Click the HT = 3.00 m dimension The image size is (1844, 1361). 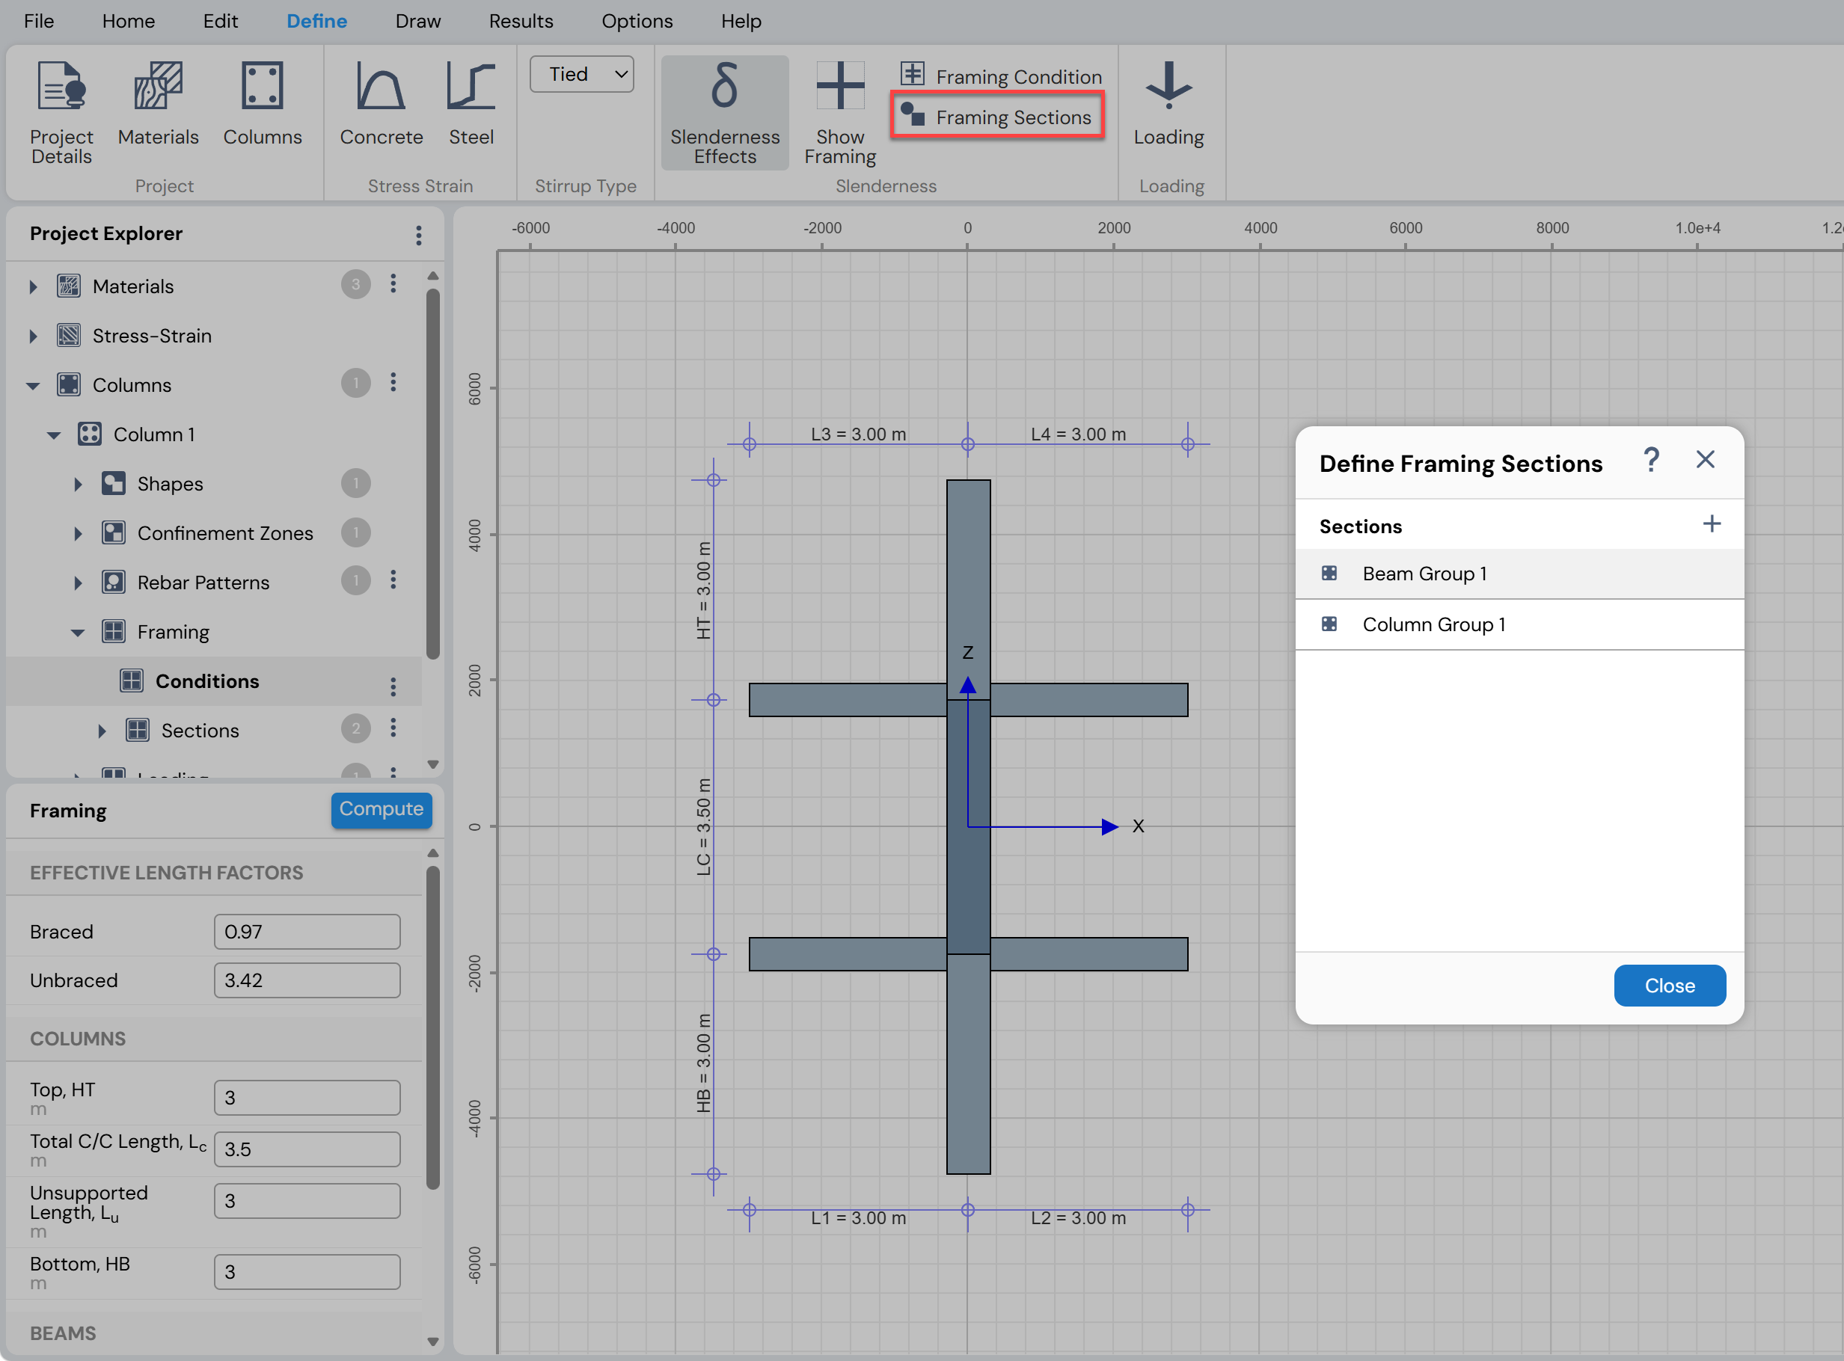click(703, 590)
